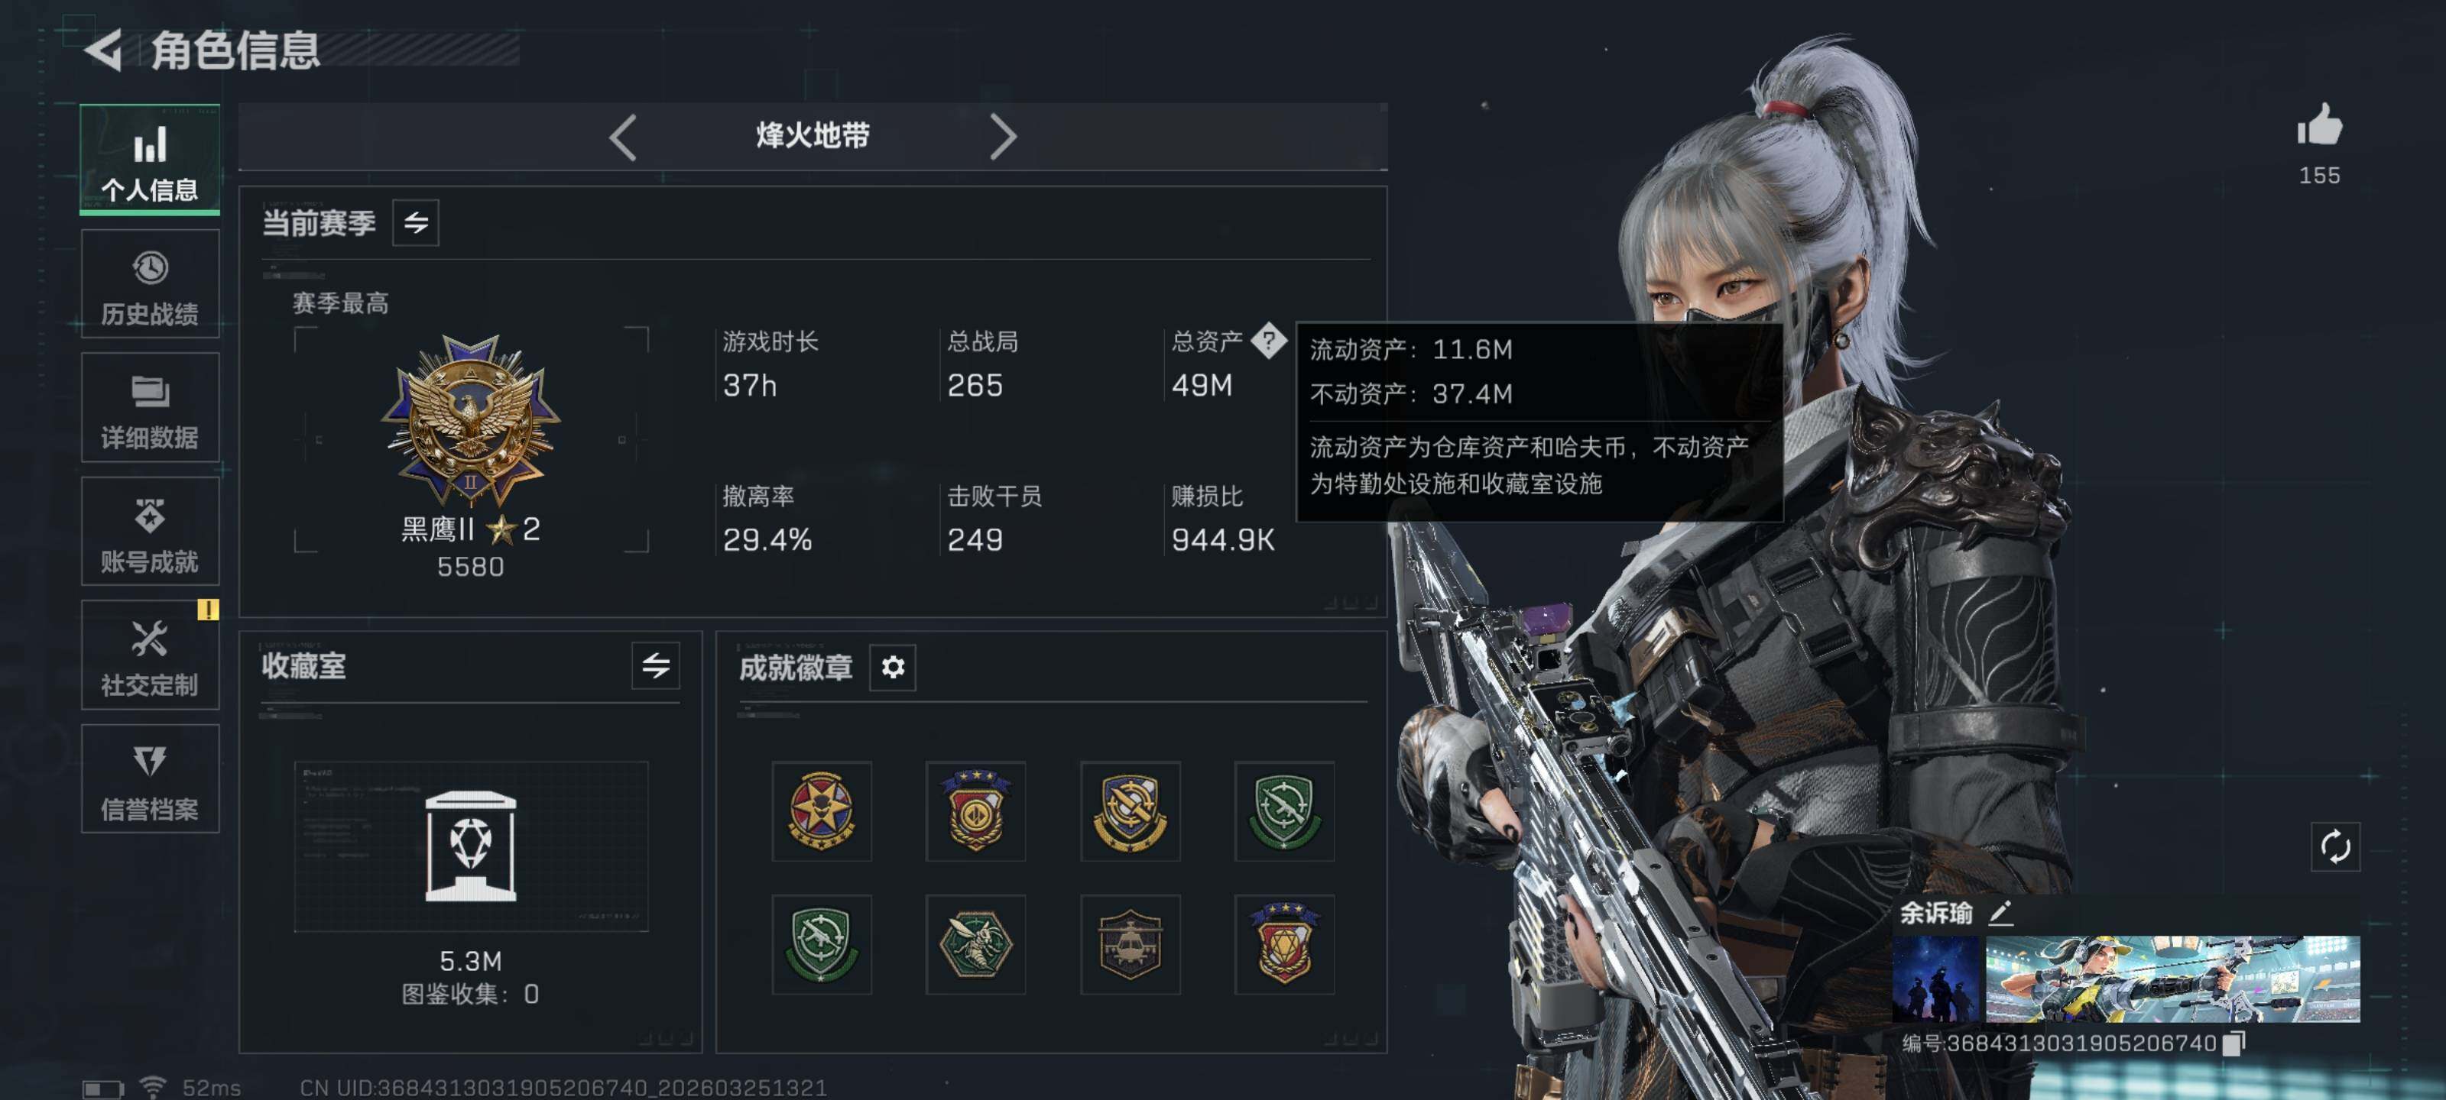Edit the player name 余䜣瑜 with the pencil icon
This screenshot has height=1100, width=2446.
point(2000,913)
